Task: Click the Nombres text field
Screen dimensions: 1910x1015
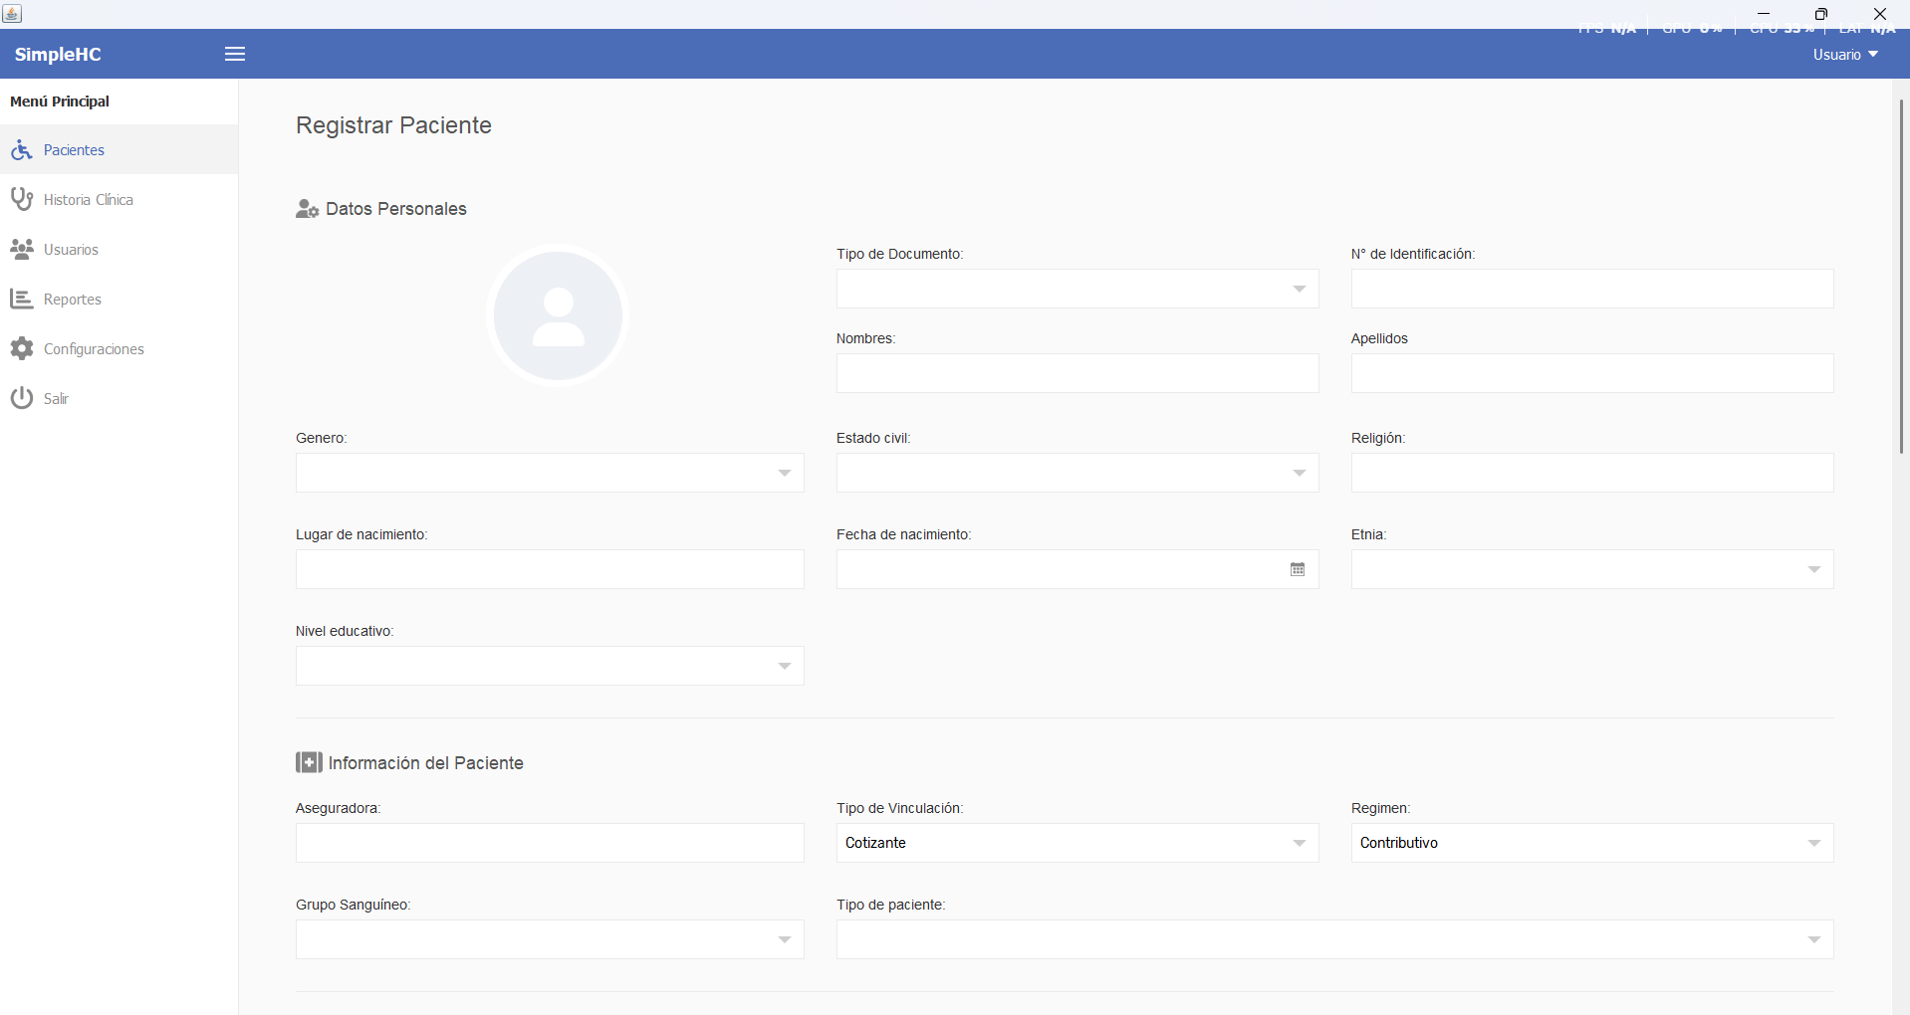Action: (x=1077, y=373)
